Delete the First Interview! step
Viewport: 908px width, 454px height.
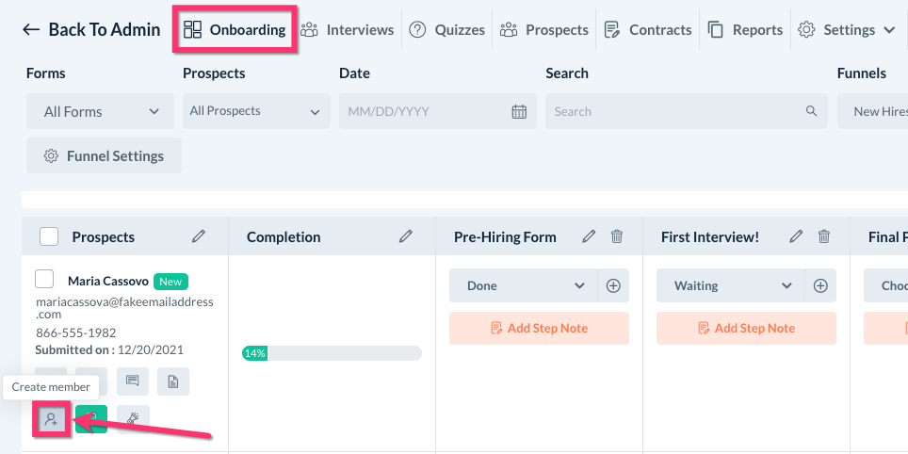[824, 236]
